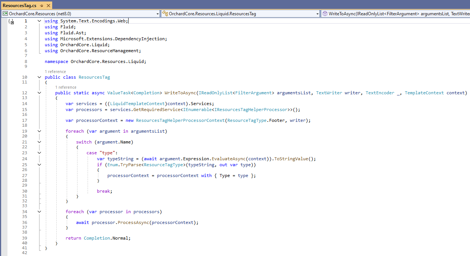470x256 pixels.
Task: Close the ResourcesTag.cs tab
Action: pos(48,6)
